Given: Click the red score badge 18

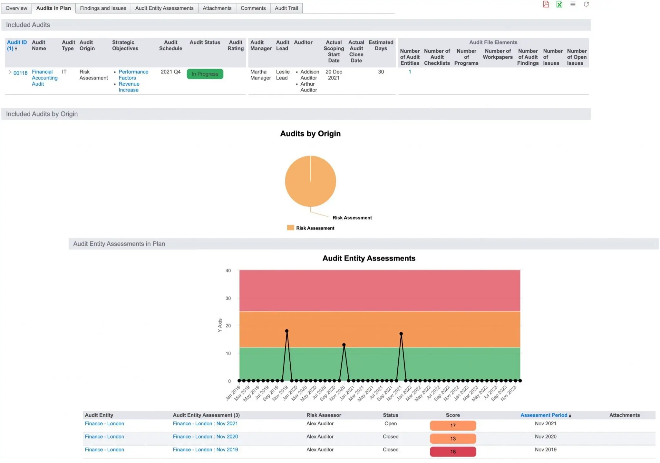Looking at the screenshot, I should (453, 452).
